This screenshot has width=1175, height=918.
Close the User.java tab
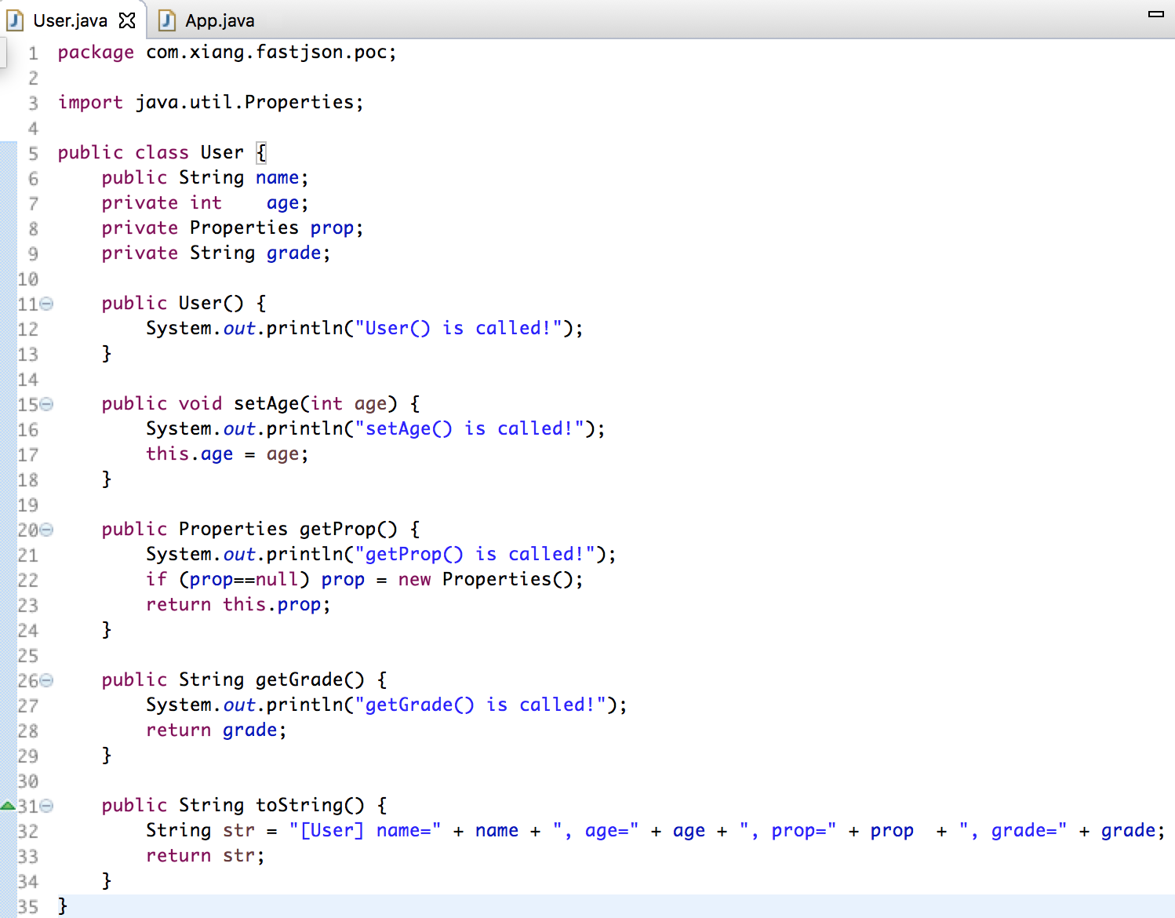[x=127, y=20]
